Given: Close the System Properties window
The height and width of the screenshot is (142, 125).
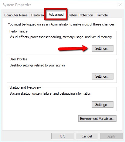Looking at the screenshot, I should [x=120, y=5].
